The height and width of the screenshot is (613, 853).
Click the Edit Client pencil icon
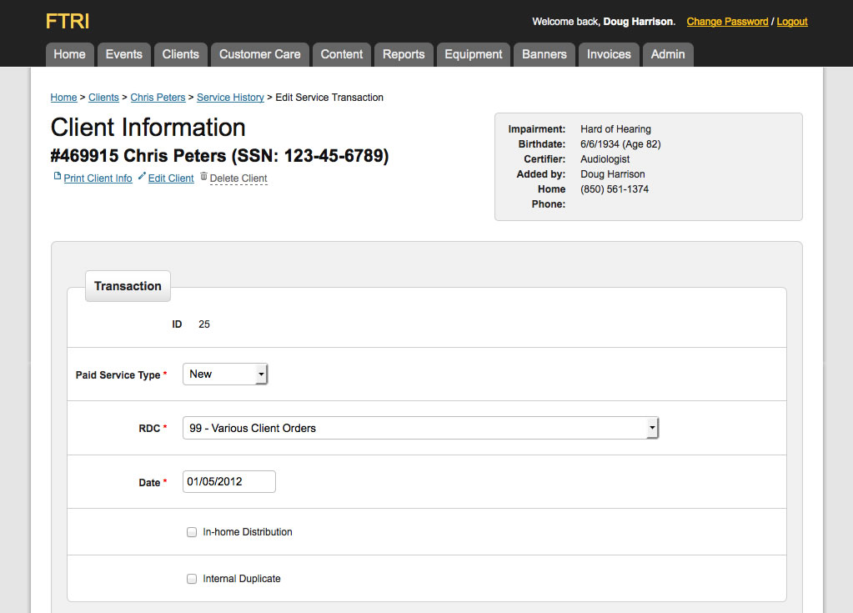(142, 177)
